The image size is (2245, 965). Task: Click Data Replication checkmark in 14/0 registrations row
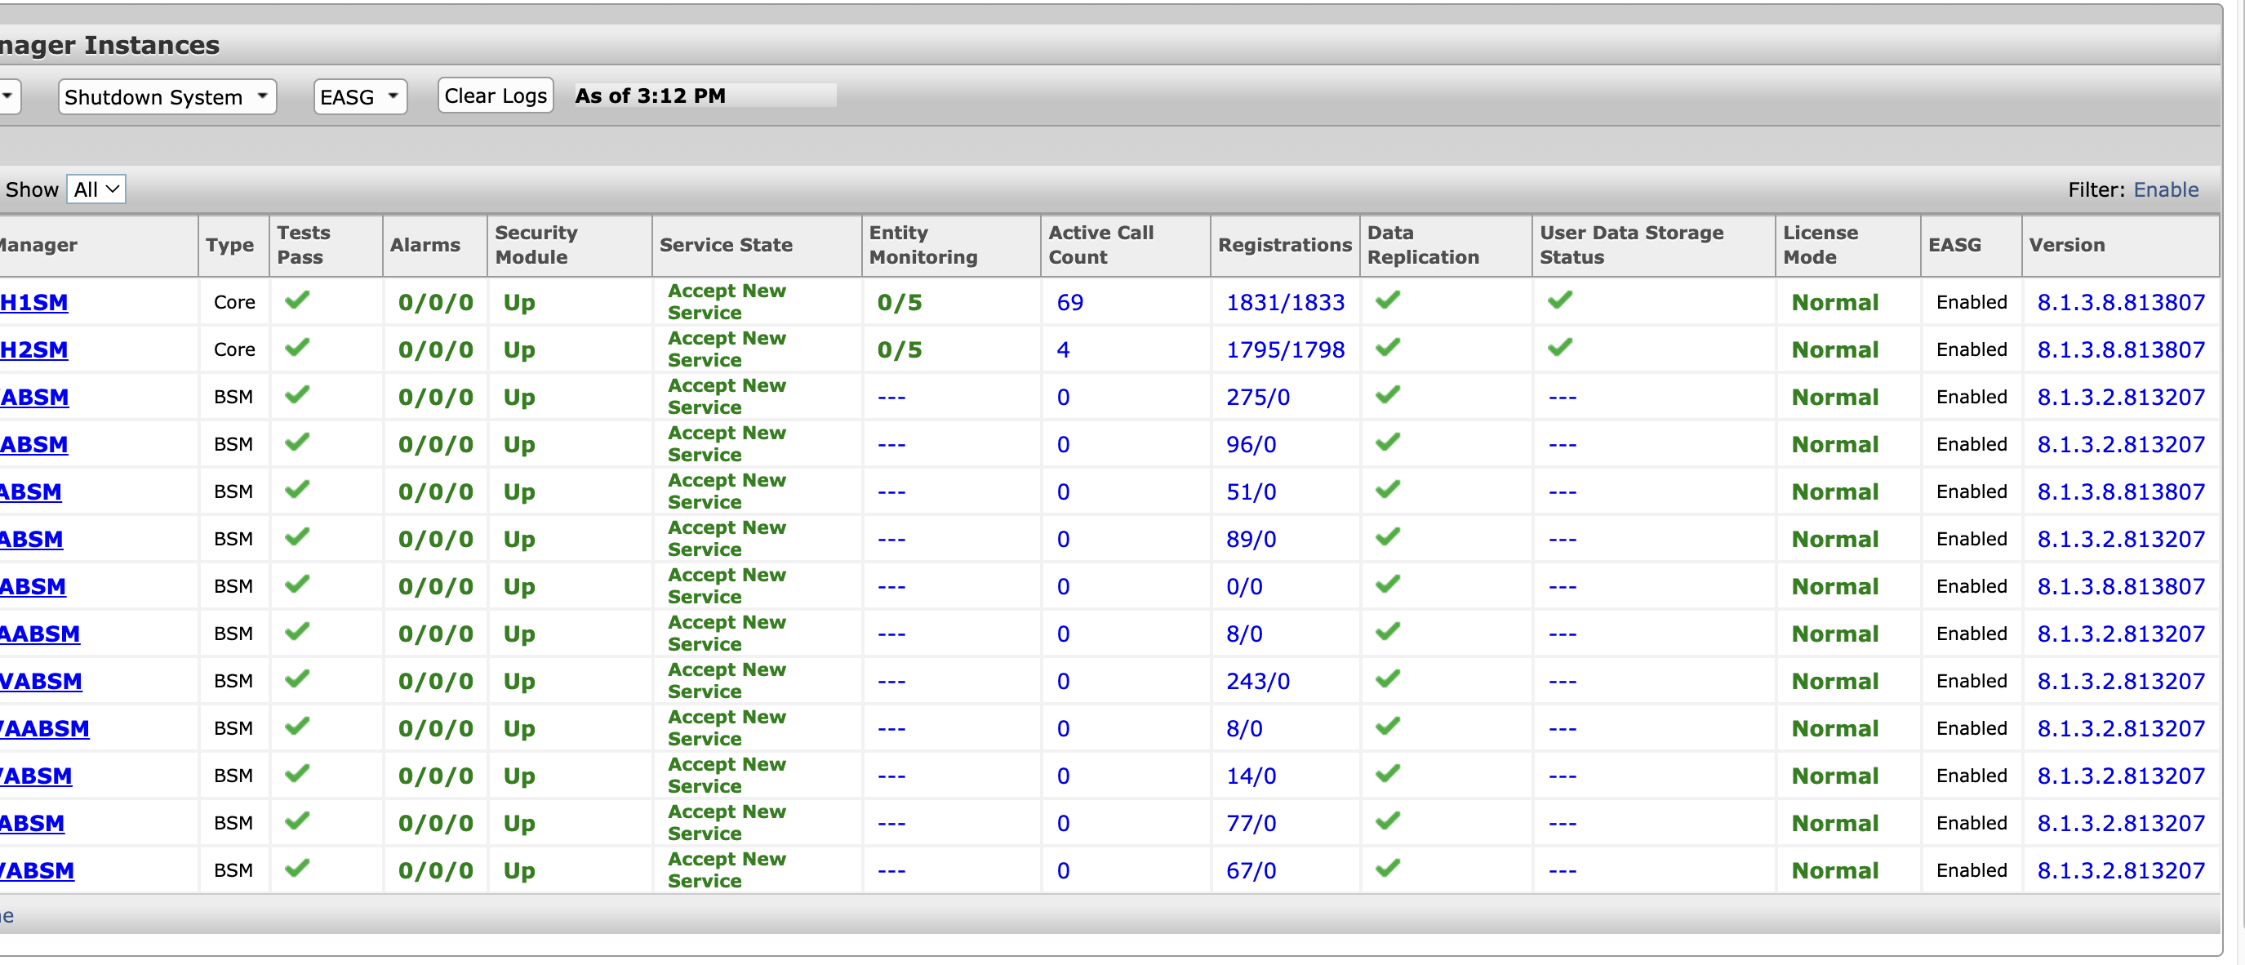pos(1388,774)
